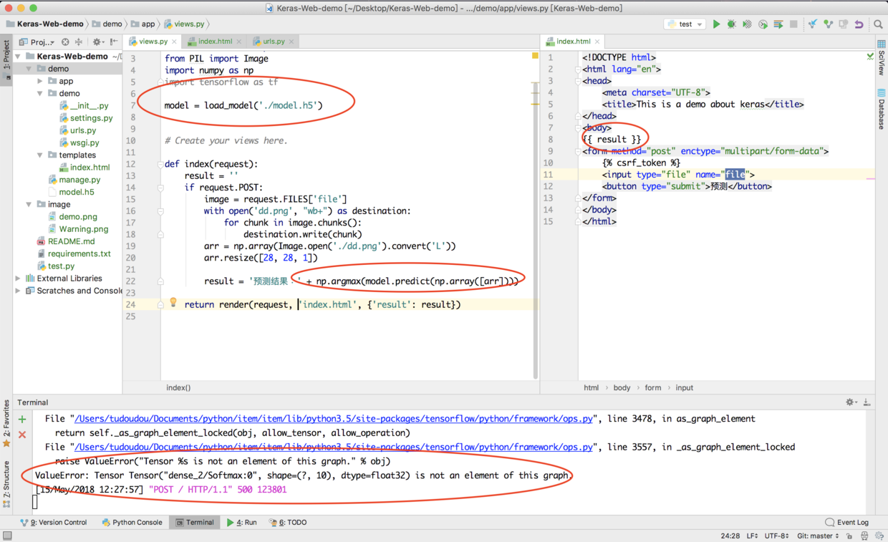This screenshot has height=542, width=888.
Task: Add a new terminal session with the green plus
Action: 22,420
